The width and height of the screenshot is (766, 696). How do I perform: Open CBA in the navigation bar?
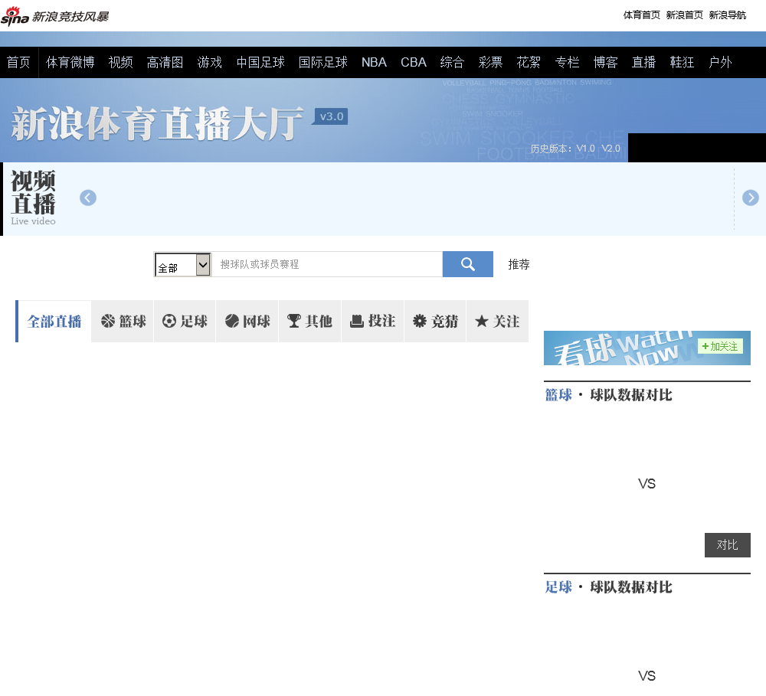coord(414,63)
